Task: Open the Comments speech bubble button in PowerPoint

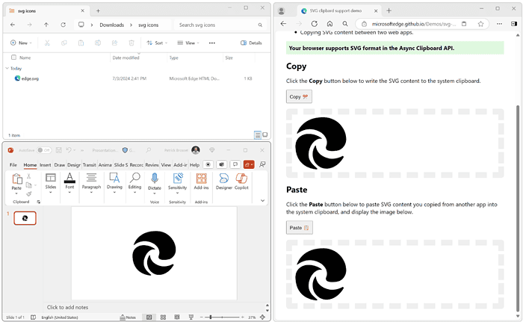Action: coord(235,164)
